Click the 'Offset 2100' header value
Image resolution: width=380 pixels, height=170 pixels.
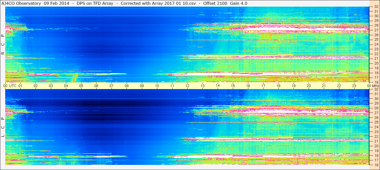pos(215,3)
